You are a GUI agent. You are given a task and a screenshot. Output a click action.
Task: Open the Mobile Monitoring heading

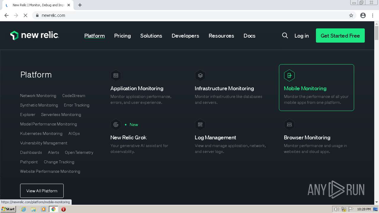point(305,88)
